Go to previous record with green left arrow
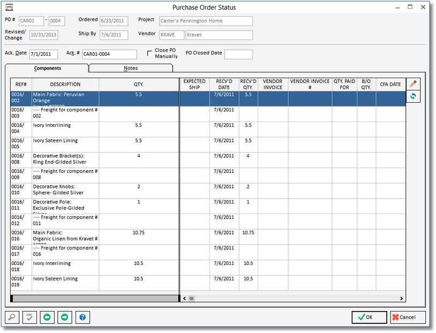 point(47,317)
